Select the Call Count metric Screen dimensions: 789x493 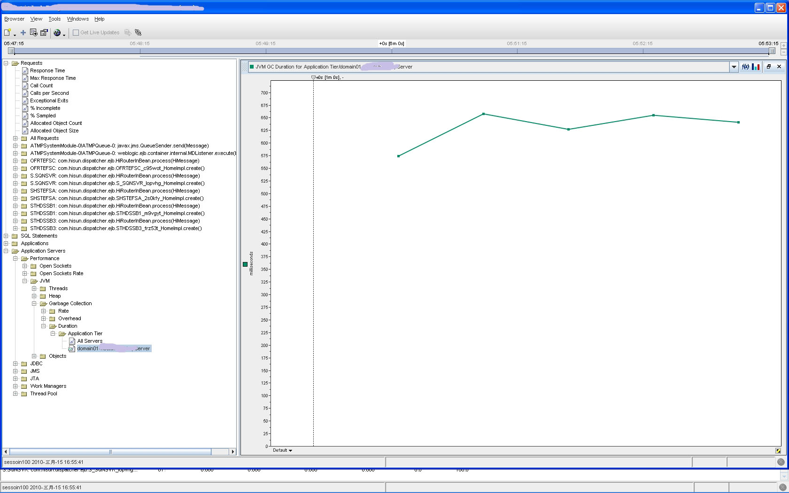point(41,85)
